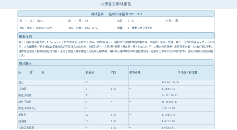Select the 强迫症 row label
237x130 pixels.
[x=22, y=121]
